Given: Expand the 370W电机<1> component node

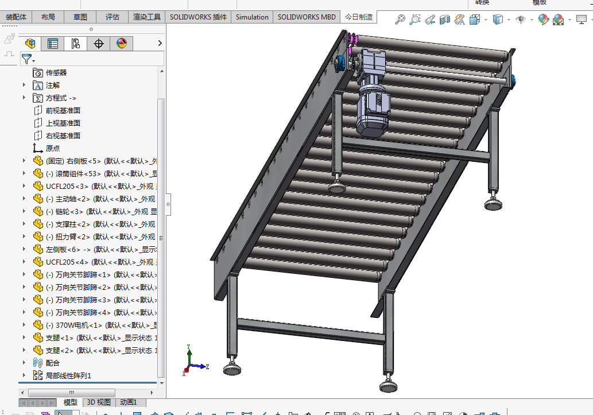Looking at the screenshot, I should point(24,325).
